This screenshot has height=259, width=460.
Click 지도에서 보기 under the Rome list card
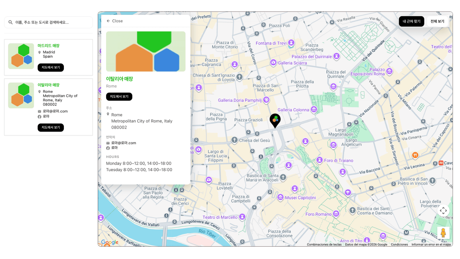[x=51, y=127]
